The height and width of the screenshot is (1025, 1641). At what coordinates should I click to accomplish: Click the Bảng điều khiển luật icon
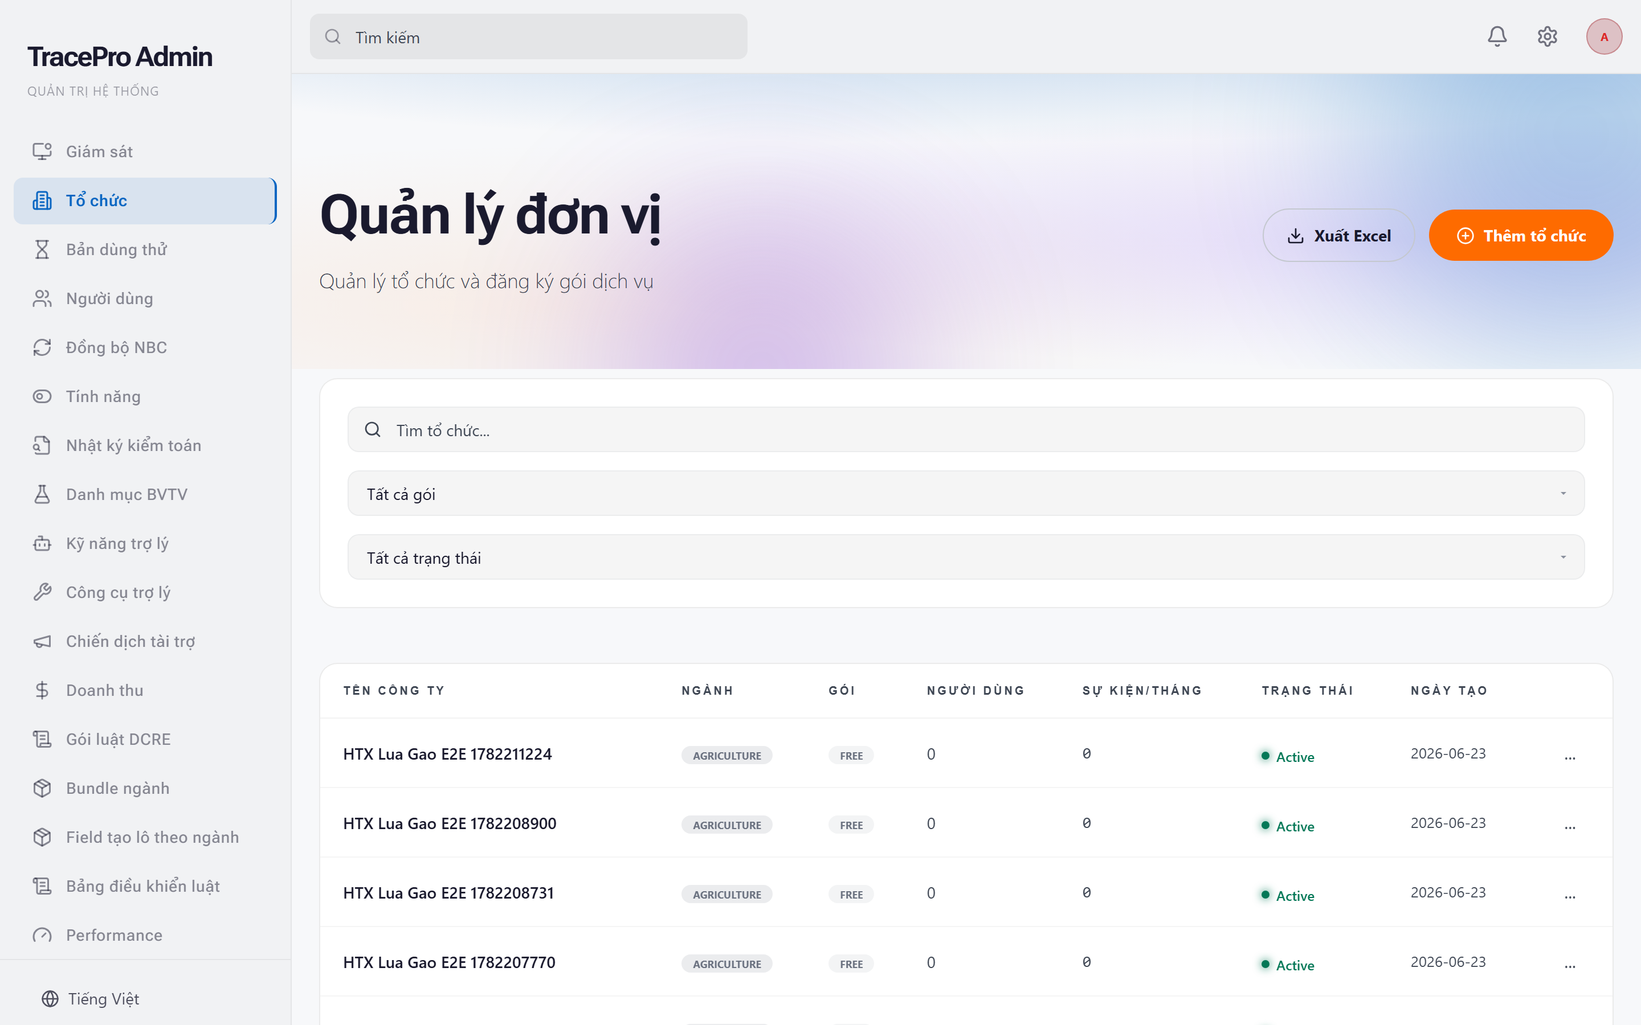pos(42,886)
